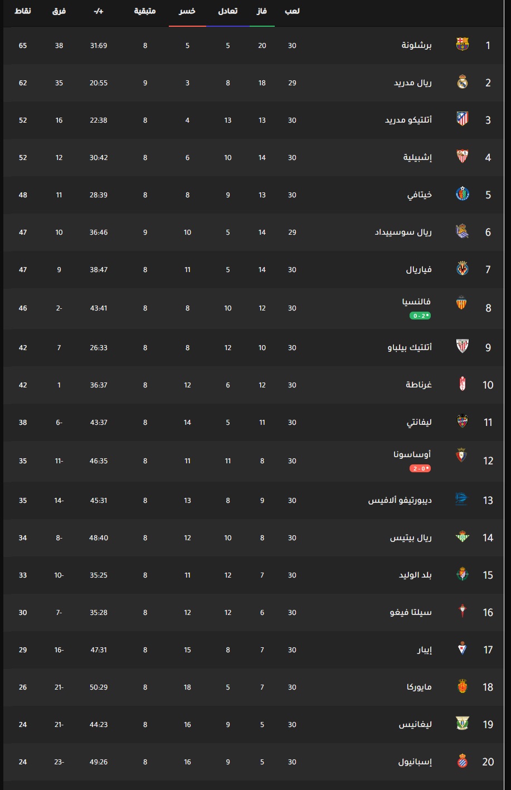The height and width of the screenshot is (790, 511).
Task: Sort by the فاز (wins) column header
Action: pos(261,11)
